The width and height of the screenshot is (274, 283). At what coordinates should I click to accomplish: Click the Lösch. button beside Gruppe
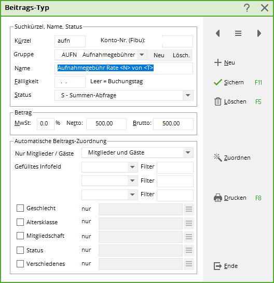pos(181,55)
